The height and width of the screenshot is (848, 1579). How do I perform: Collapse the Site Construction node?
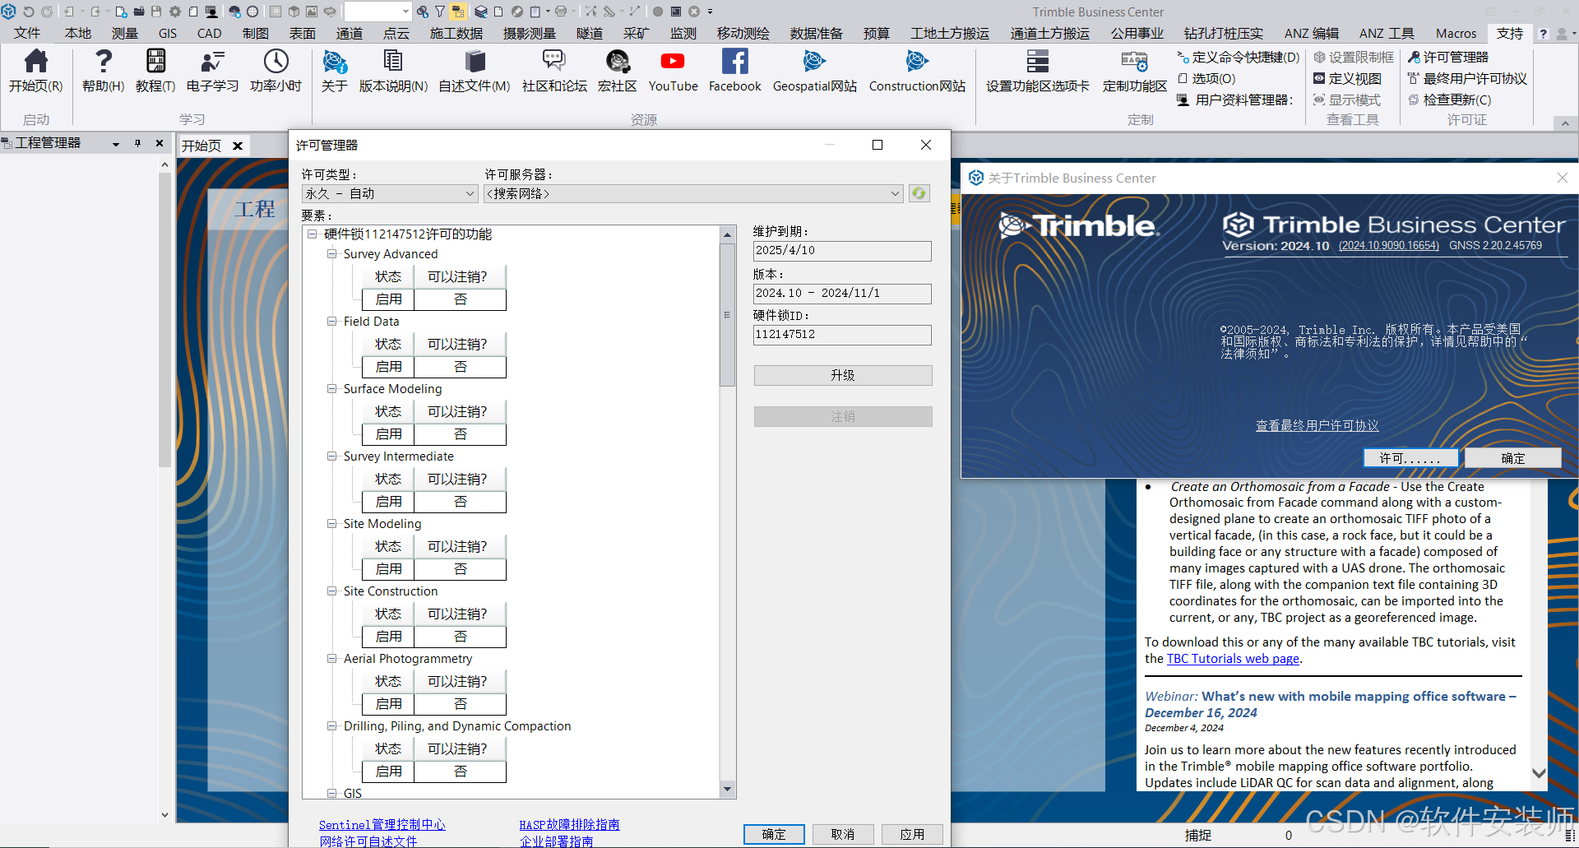point(332,591)
